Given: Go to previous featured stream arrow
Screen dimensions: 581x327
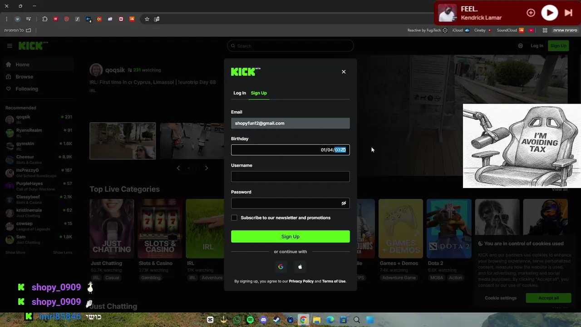Looking at the screenshot, I should [178, 168].
